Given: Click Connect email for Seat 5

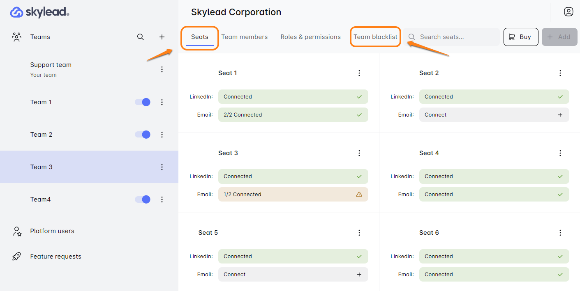Looking at the screenshot, I should click(x=293, y=275).
